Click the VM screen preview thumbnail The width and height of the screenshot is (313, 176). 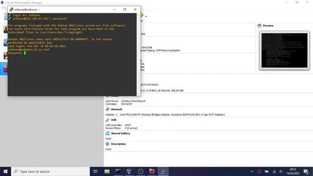click(285, 50)
